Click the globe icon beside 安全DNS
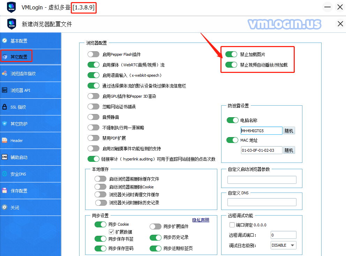The width and height of the screenshot is (346, 256). click(x=5, y=174)
